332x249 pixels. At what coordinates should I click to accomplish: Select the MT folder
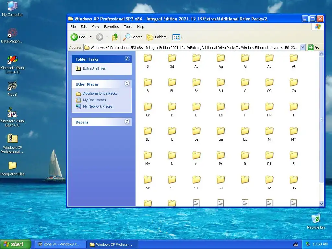click(x=293, y=134)
